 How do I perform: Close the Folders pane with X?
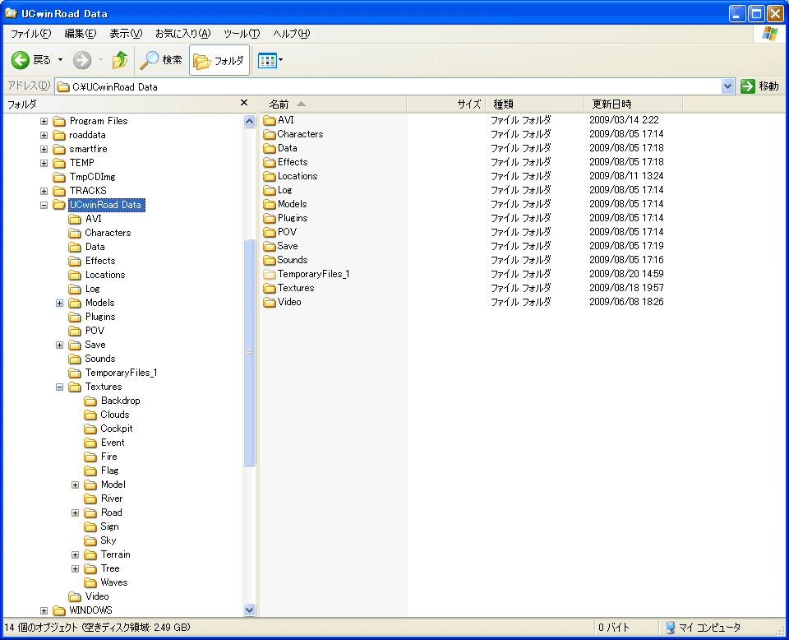[244, 103]
